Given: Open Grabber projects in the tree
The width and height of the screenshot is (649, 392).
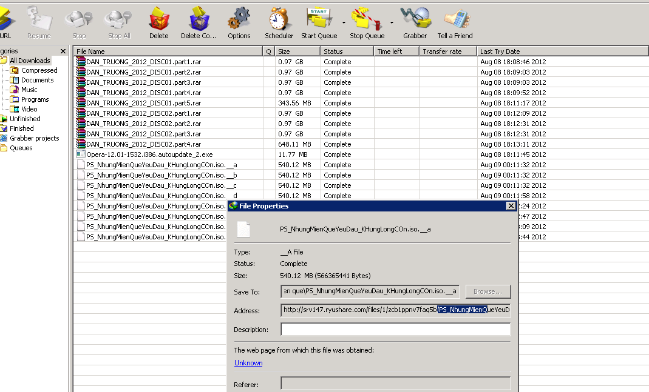Looking at the screenshot, I should 35,138.
